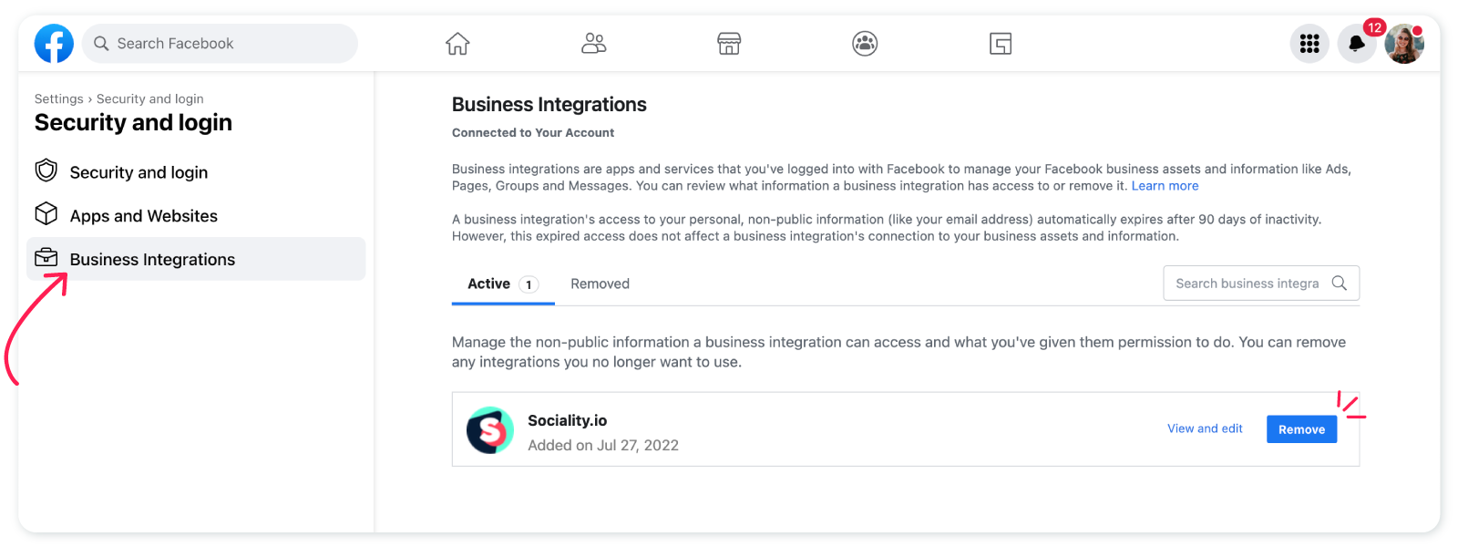Click the magnifier icon in Search Facebook
The width and height of the screenshot is (1458, 547).
(x=101, y=44)
